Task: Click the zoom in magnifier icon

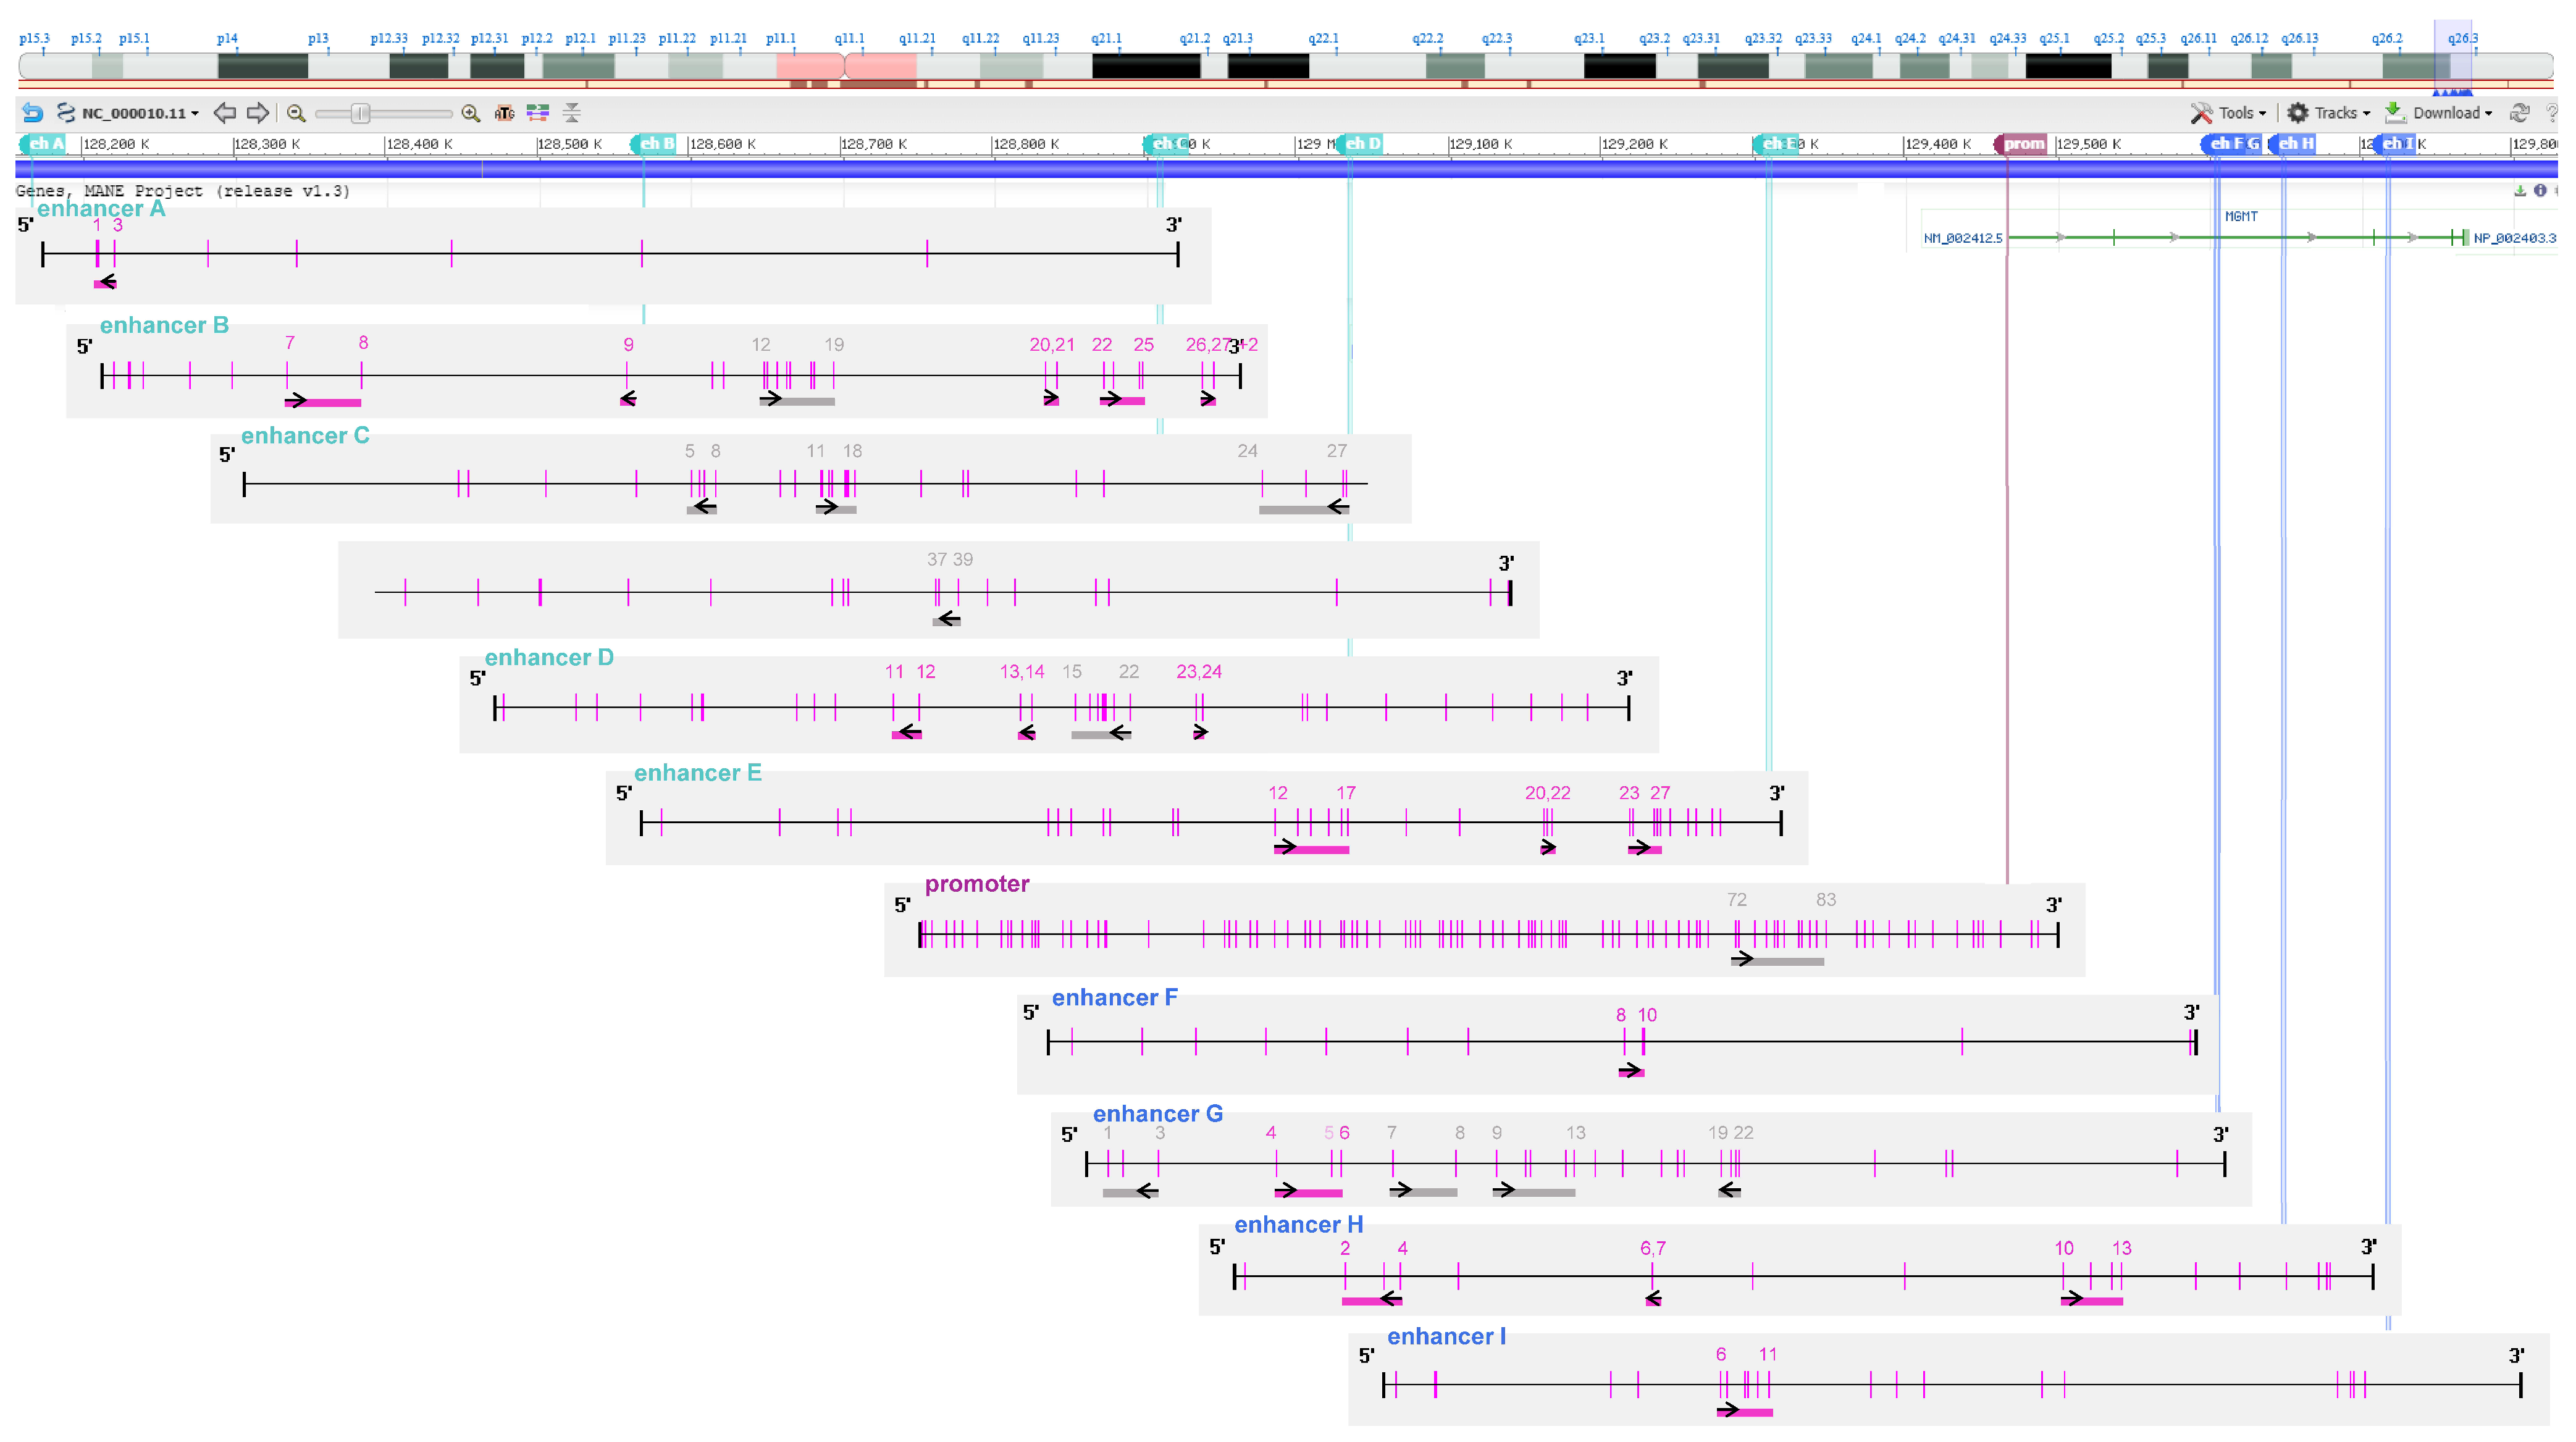Action: click(x=470, y=113)
